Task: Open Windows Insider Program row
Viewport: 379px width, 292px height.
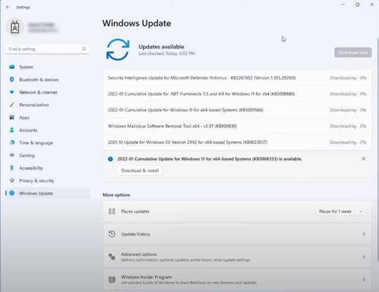Action: point(237,279)
